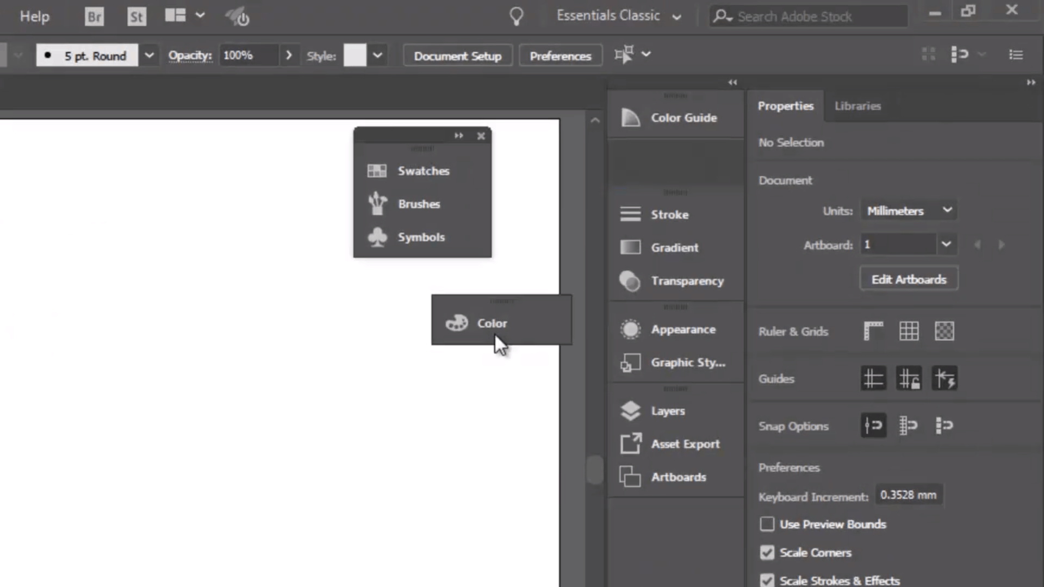Go to the previous artboard arrow
This screenshot has height=587, width=1044.
tap(977, 245)
